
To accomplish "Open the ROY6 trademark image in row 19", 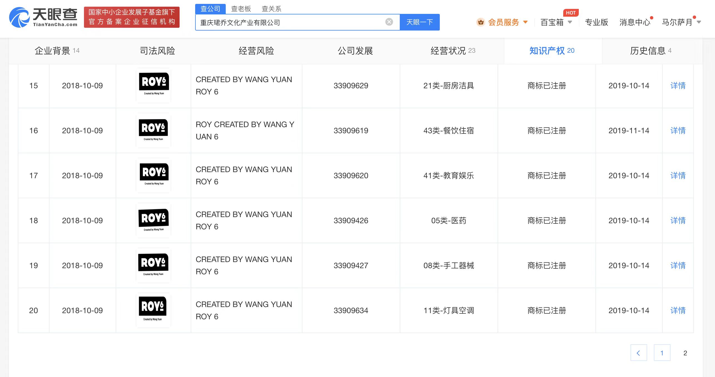I will click(153, 265).
